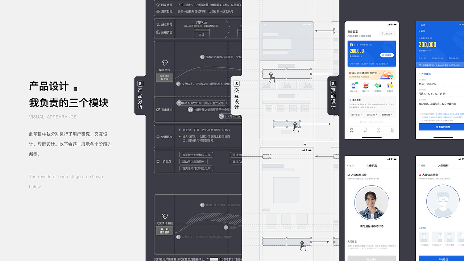
Task: Go back with 返回 on blue credit screen
Action: 422,31
